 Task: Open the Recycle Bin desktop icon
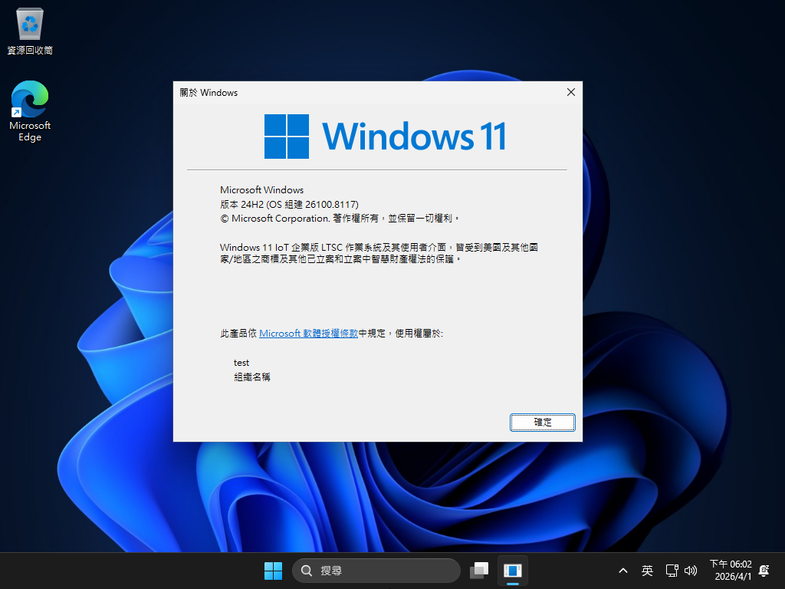click(30, 31)
